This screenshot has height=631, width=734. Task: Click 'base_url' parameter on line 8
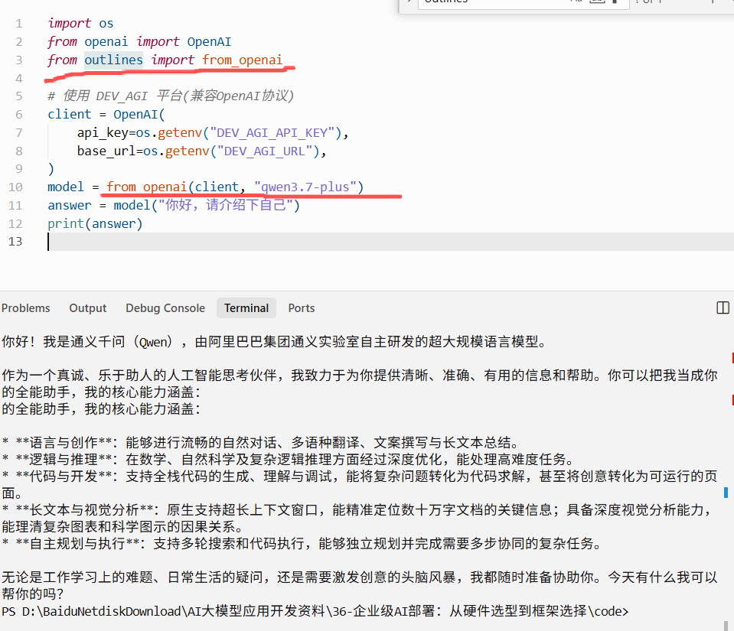point(106,151)
